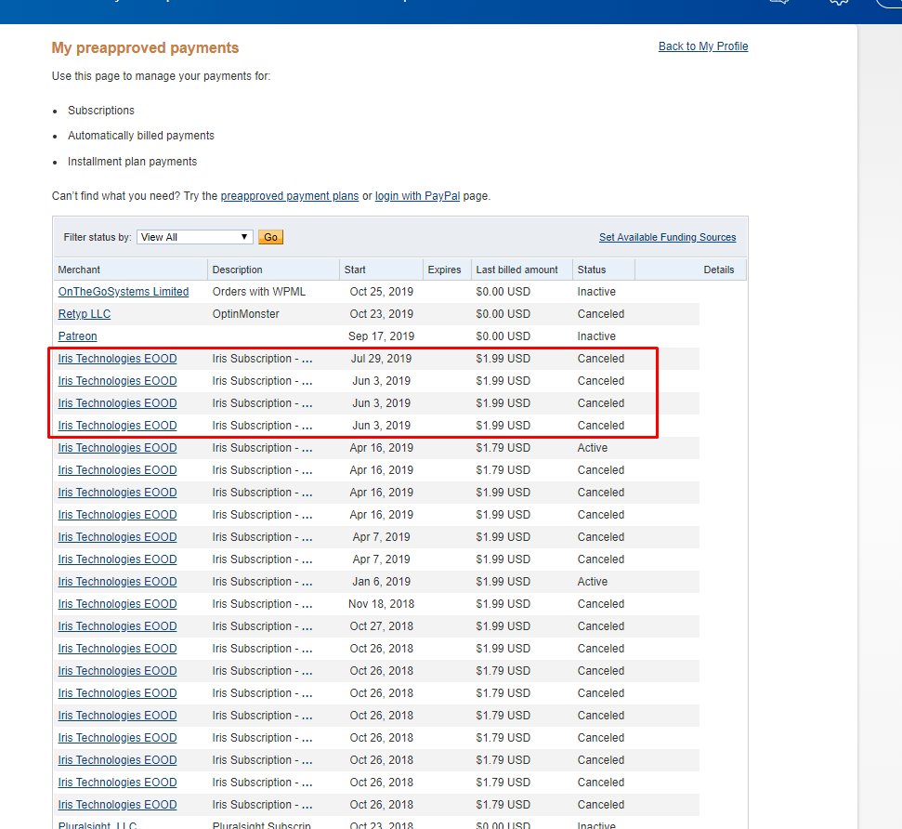Click the Start column header

(355, 270)
